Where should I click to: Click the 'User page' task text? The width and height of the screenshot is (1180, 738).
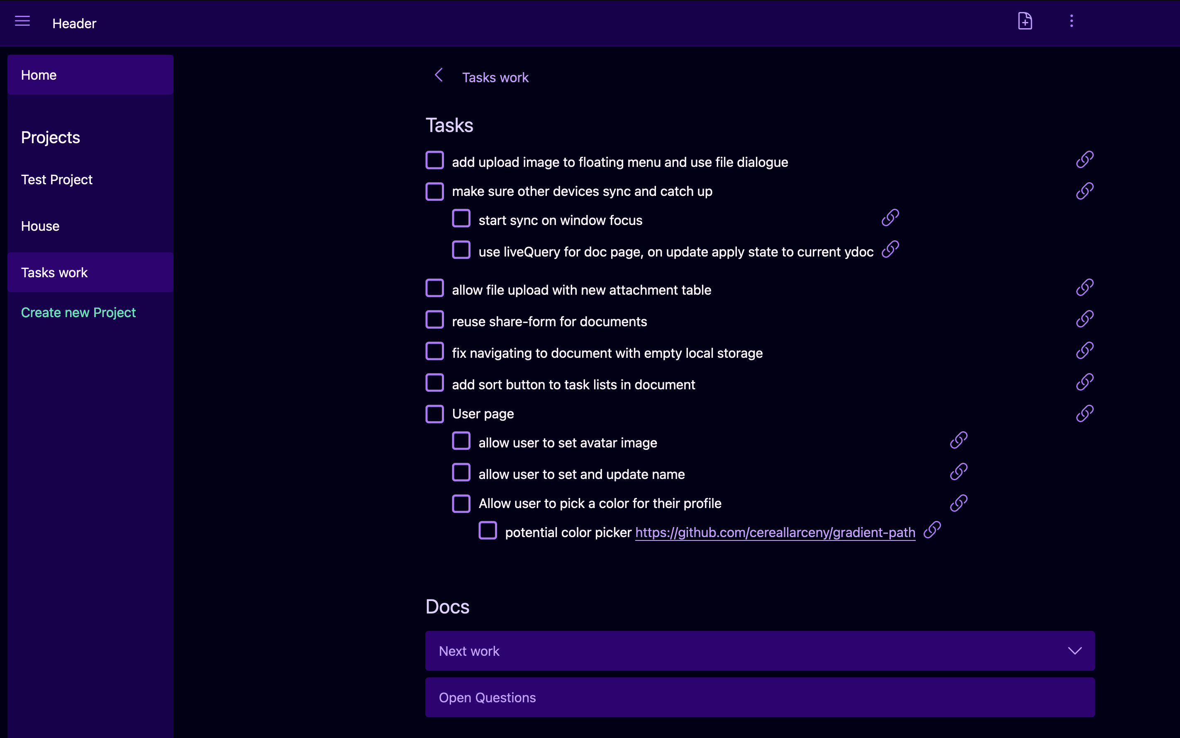[x=483, y=414]
